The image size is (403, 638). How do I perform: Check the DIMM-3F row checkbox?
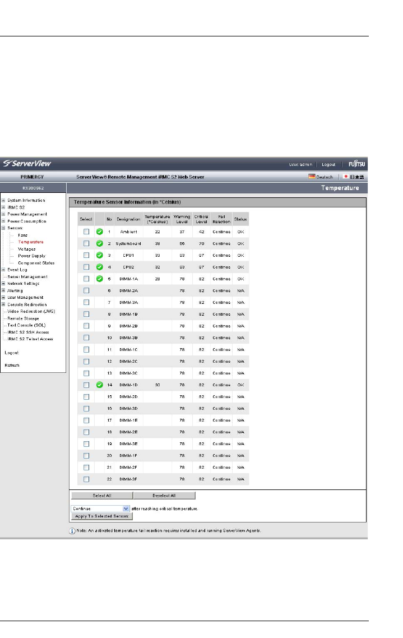click(x=86, y=479)
